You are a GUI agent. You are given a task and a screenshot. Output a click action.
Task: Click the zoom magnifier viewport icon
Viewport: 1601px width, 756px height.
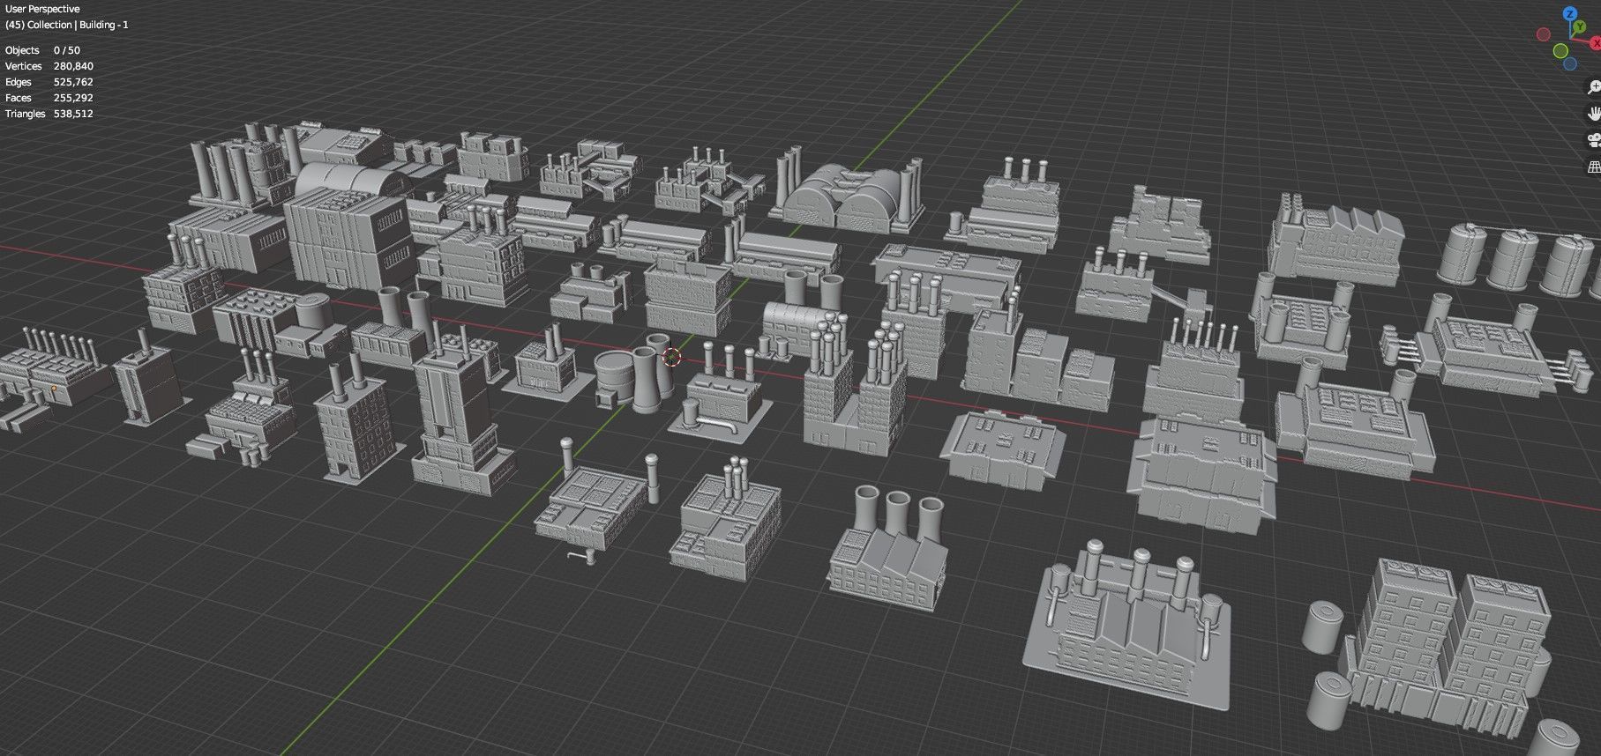(1594, 87)
